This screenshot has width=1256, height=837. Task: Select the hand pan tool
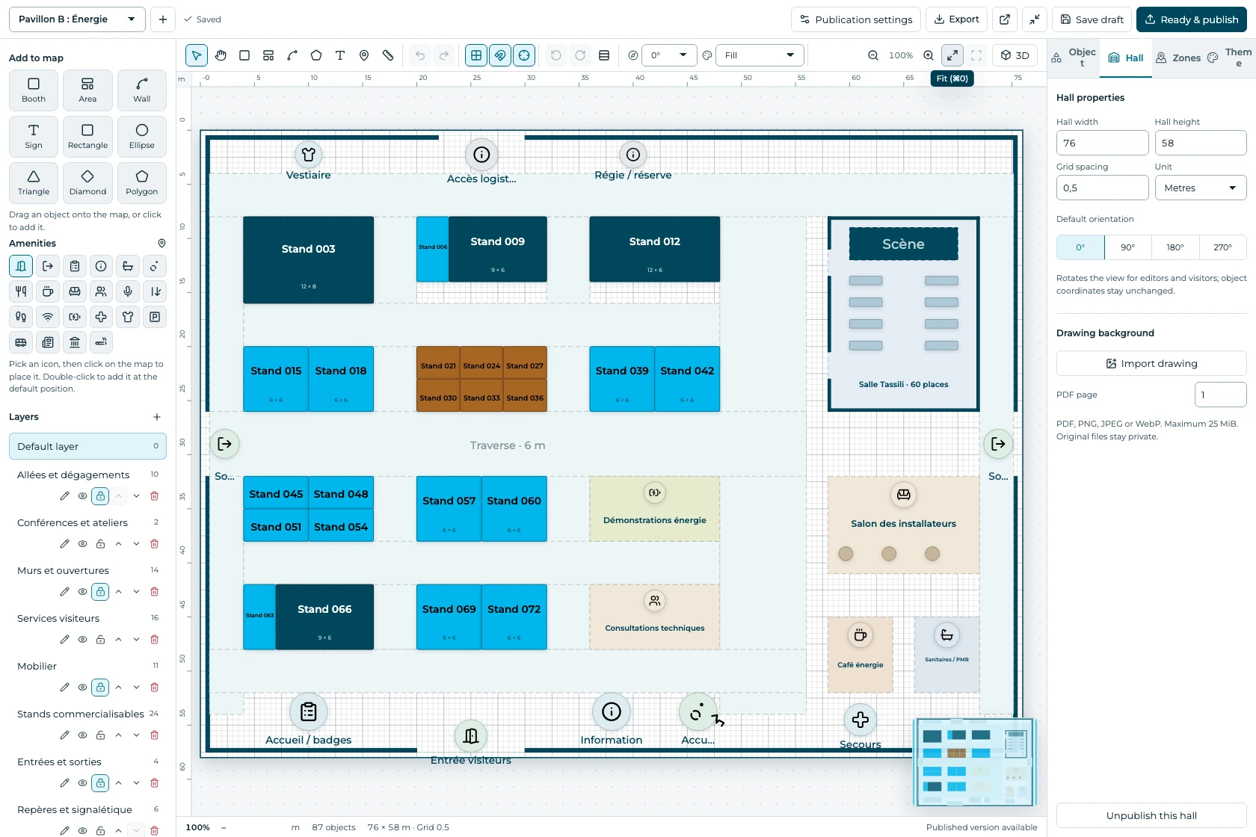pos(221,55)
